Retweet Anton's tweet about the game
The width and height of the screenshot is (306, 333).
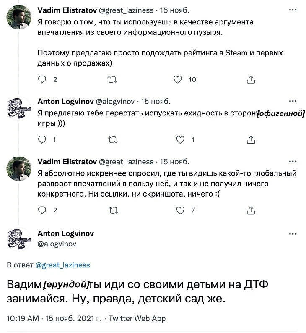coord(112,140)
